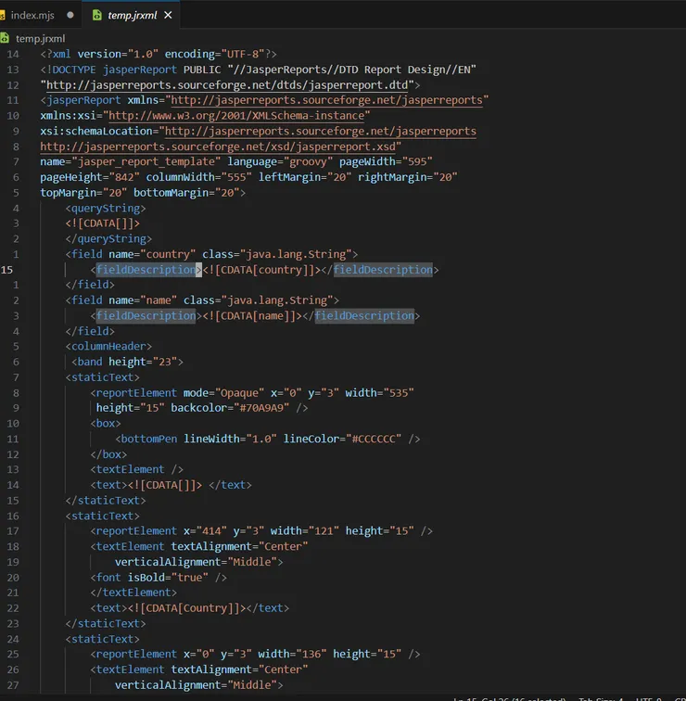Click the CDATA[Country] text element

tap(190, 608)
